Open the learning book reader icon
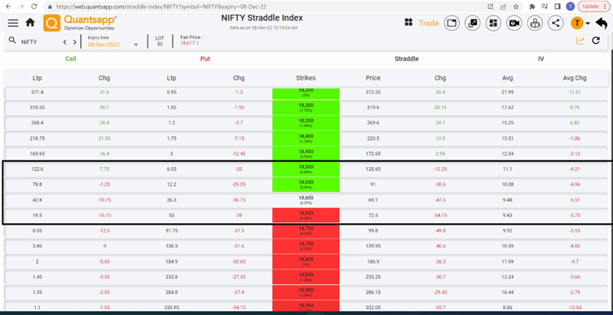613x315 pixels. (535, 23)
